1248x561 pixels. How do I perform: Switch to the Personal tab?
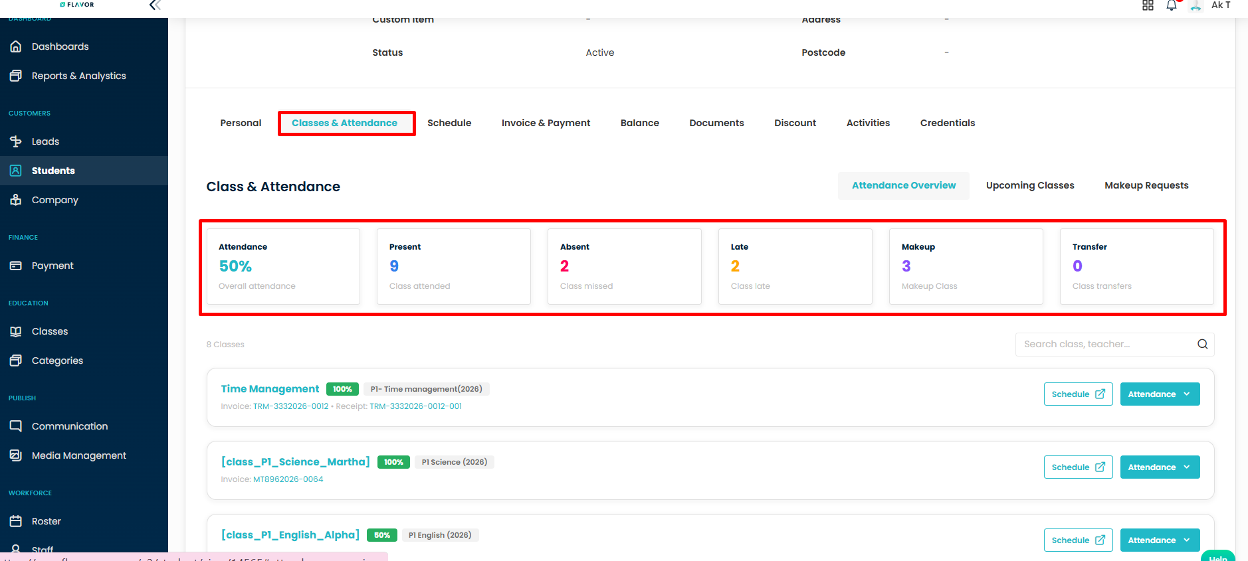[x=241, y=123]
